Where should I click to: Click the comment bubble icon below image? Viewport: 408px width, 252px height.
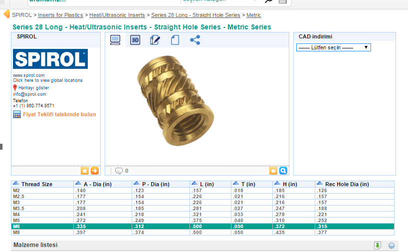[x=119, y=171]
